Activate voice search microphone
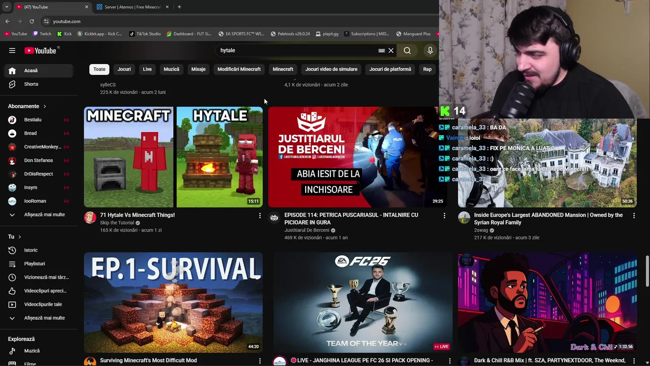The width and height of the screenshot is (650, 366). tap(430, 50)
